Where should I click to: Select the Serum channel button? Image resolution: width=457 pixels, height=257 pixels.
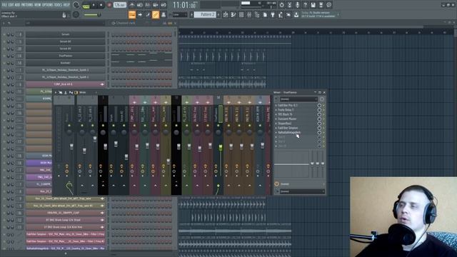pyautogui.click(x=65, y=34)
